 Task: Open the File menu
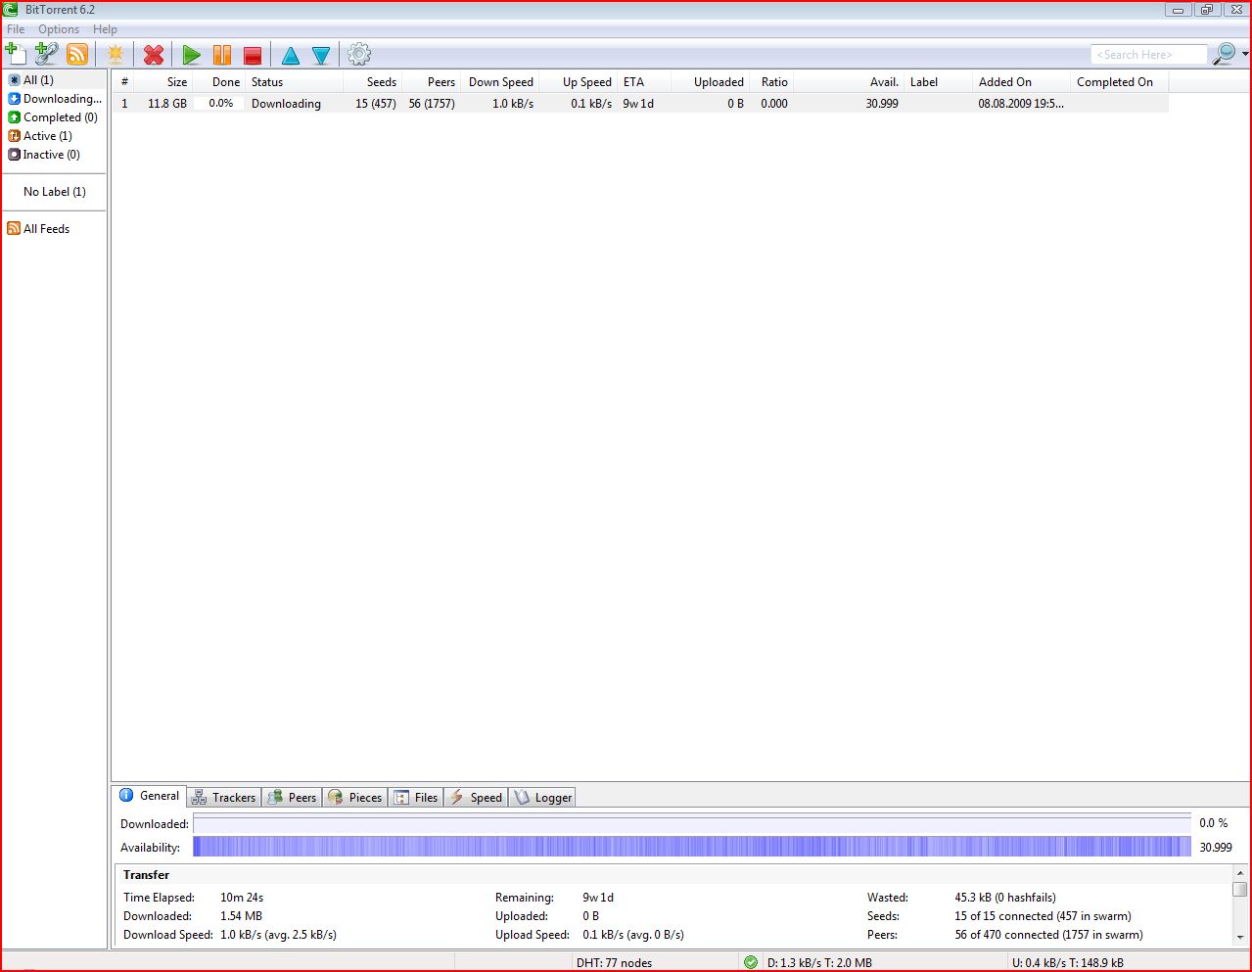[x=16, y=29]
